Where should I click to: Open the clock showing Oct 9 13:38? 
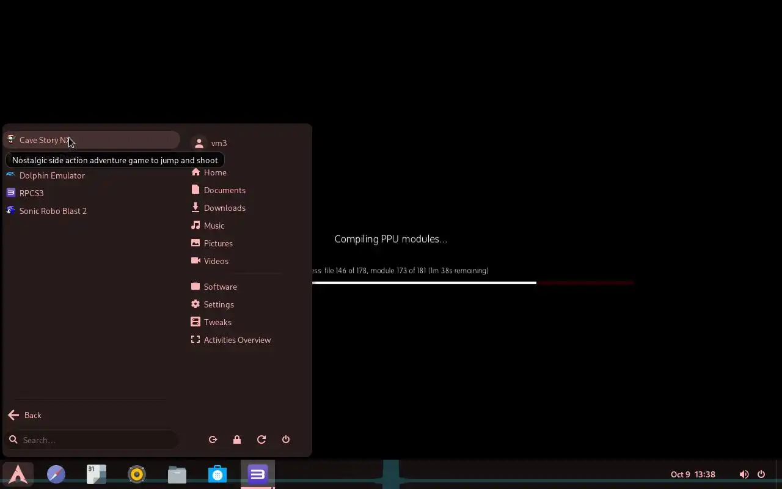pos(693,474)
